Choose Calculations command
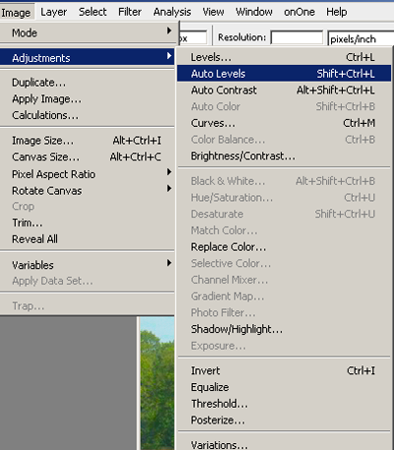394x450 pixels. [88, 115]
